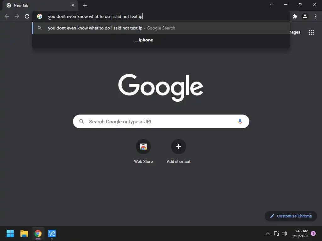Open a new tab with the plus button
322x241 pixels.
click(85, 5)
